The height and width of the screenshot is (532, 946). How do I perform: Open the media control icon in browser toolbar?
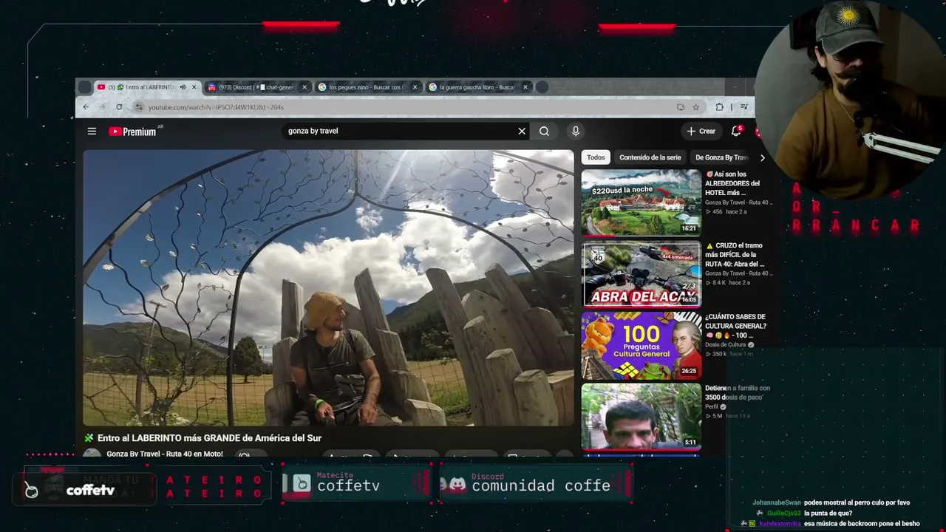coord(744,107)
